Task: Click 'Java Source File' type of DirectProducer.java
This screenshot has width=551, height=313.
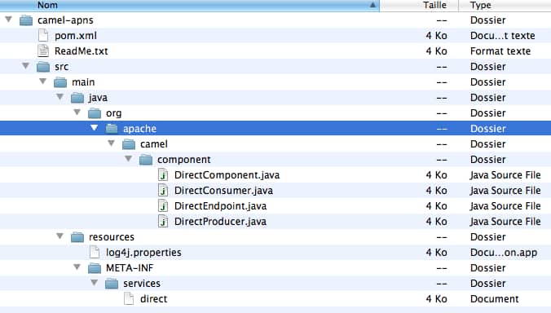Action: [x=505, y=222]
